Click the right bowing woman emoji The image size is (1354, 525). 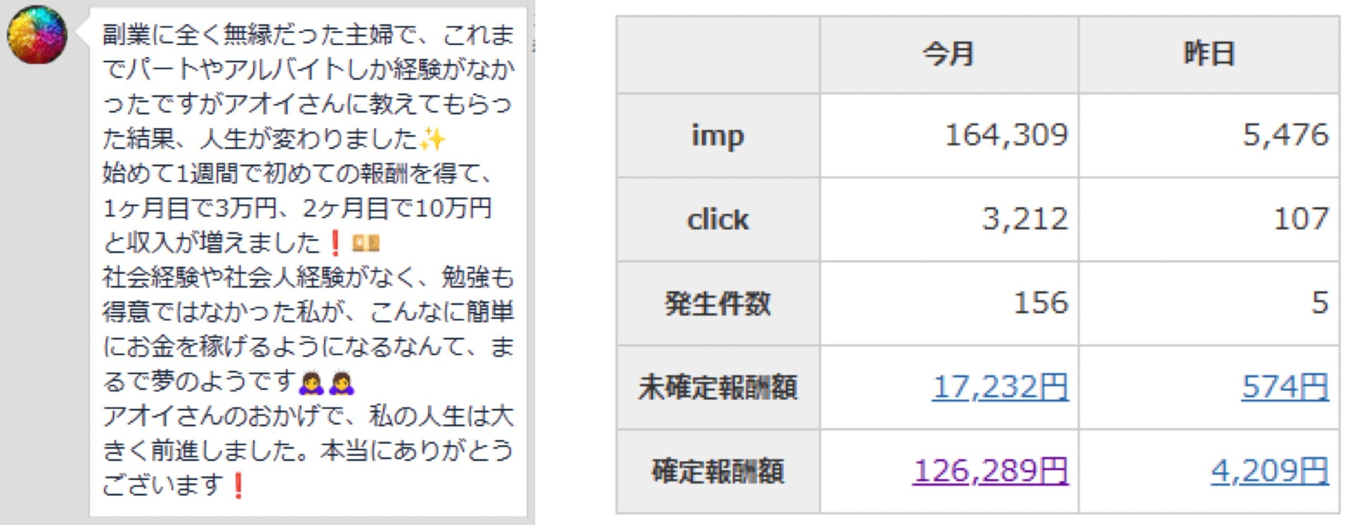pos(342,382)
